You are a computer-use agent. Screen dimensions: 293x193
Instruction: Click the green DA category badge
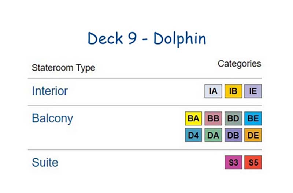click(x=213, y=135)
